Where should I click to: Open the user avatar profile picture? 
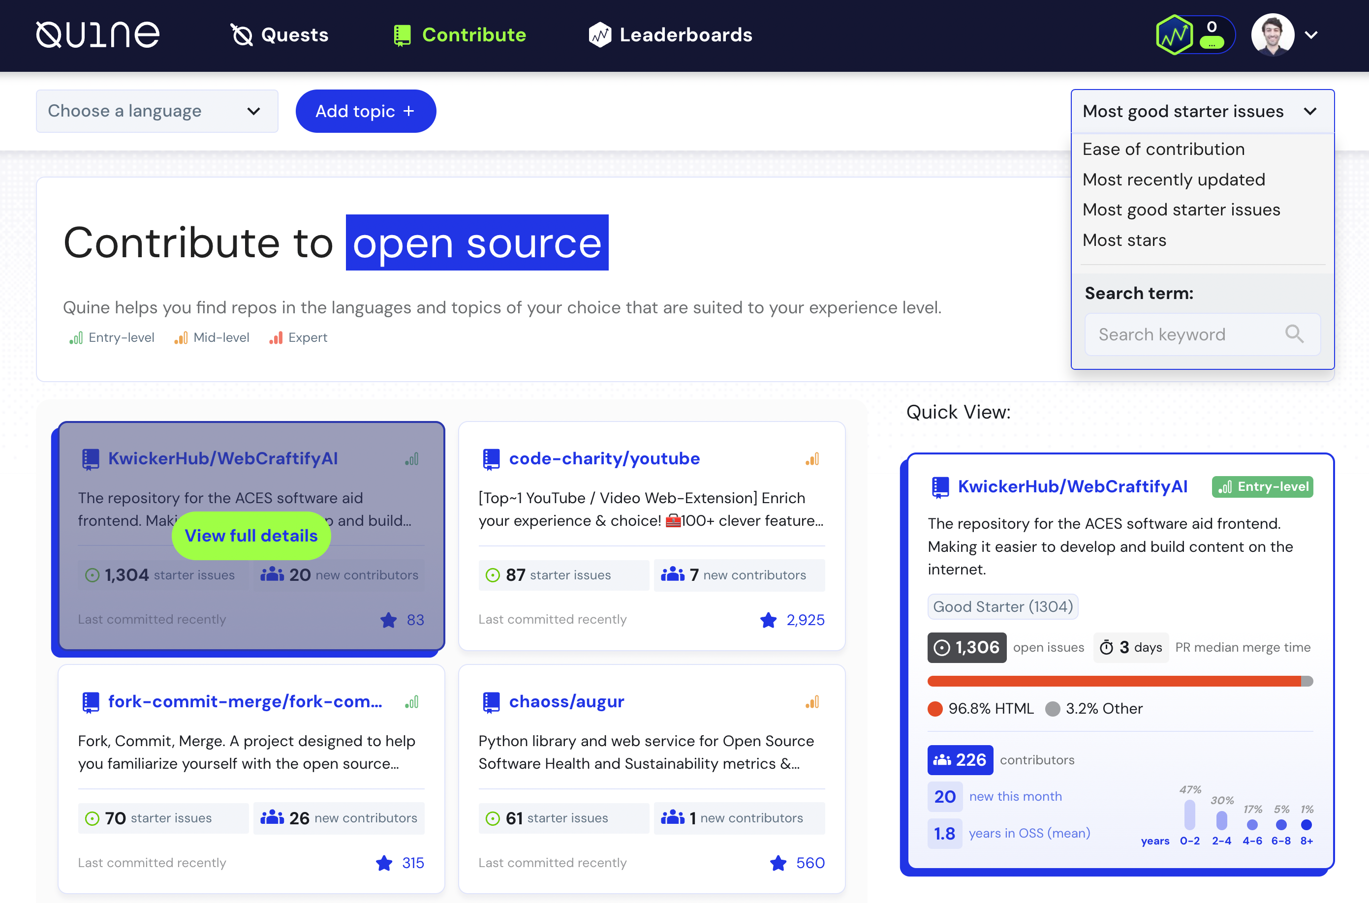pyautogui.click(x=1273, y=35)
